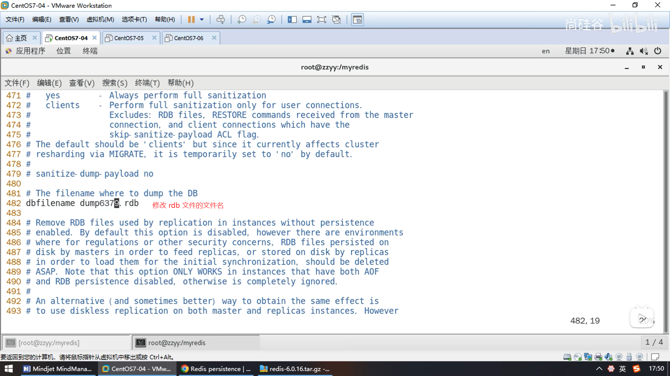
Task: Open the power options dropdown arrow
Action: [x=202, y=19]
